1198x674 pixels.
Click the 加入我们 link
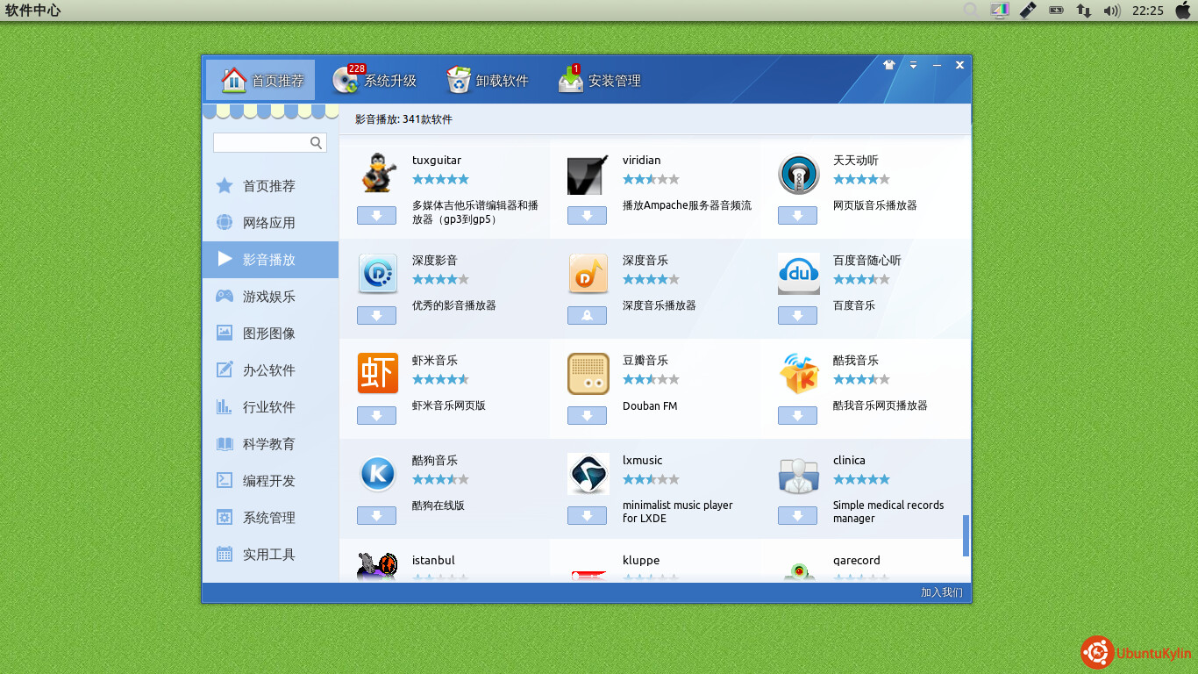pyautogui.click(x=941, y=592)
